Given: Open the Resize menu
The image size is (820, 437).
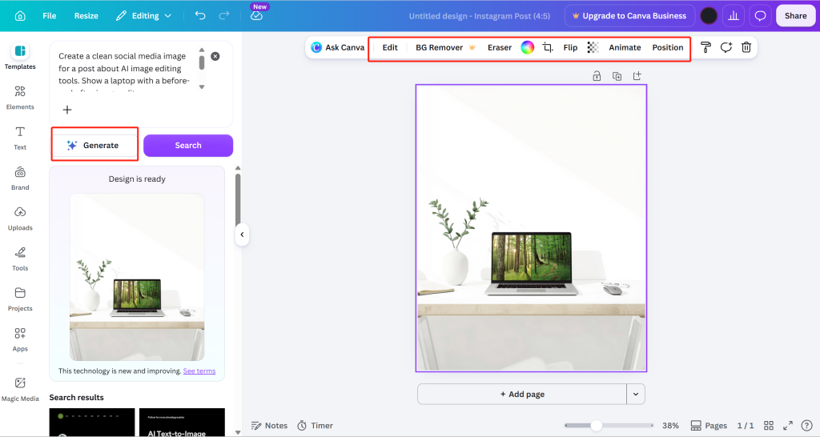Looking at the screenshot, I should click(x=86, y=16).
